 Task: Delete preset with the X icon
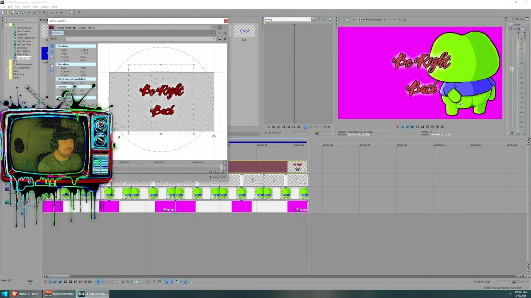(x=225, y=39)
